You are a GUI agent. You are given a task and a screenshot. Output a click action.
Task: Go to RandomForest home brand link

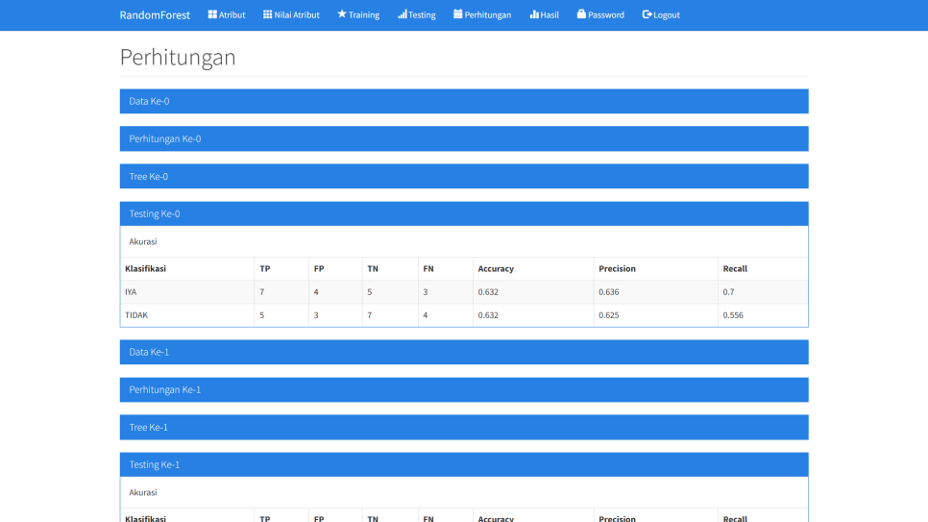pos(155,14)
